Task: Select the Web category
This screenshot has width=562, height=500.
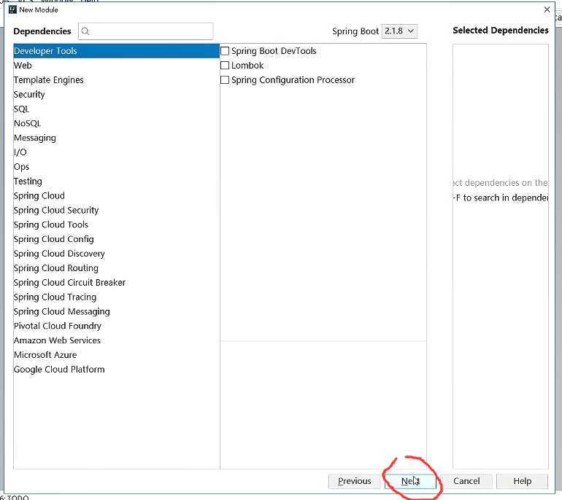Action: [x=116, y=66]
